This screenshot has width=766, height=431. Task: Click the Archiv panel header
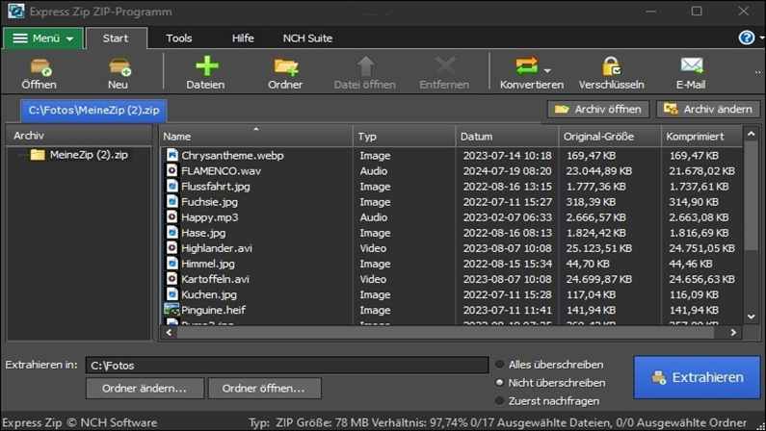pyautogui.click(x=79, y=136)
